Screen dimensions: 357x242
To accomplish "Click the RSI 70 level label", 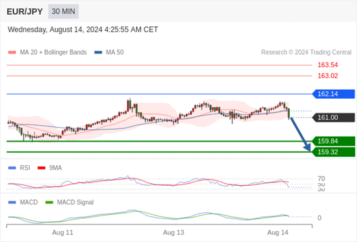I will [x=321, y=179].
